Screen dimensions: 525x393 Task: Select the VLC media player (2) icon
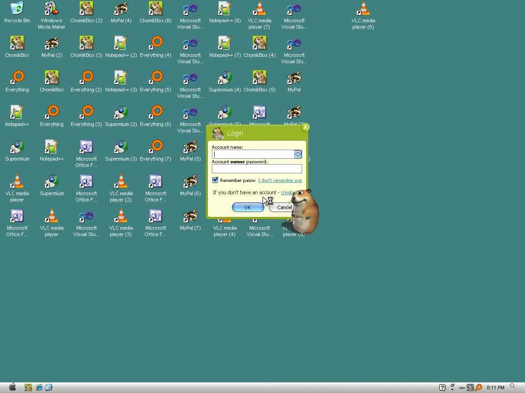[x=121, y=188]
